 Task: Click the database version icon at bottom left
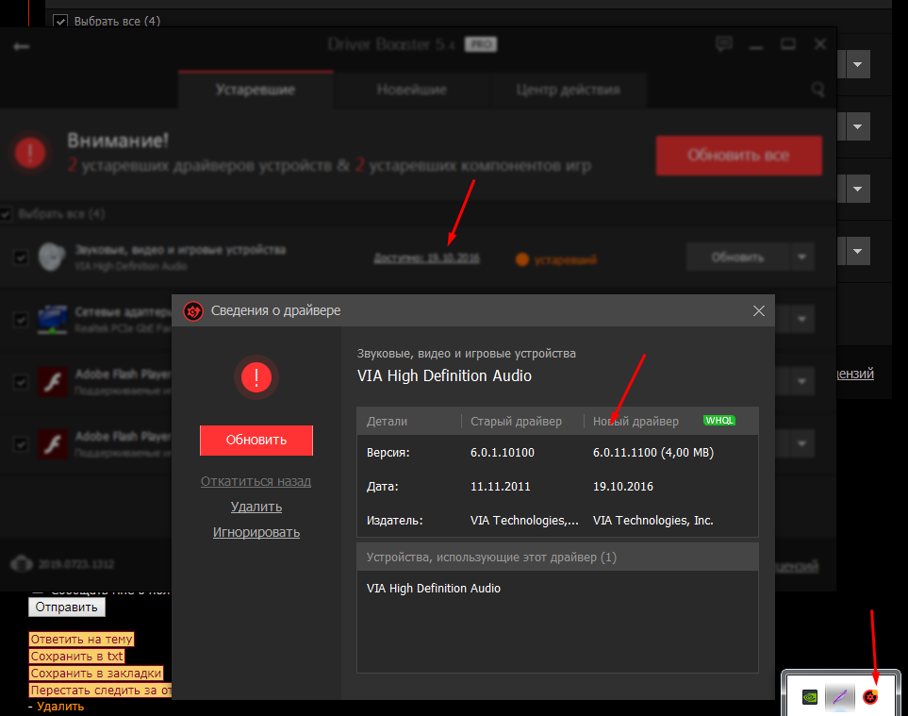[22, 563]
